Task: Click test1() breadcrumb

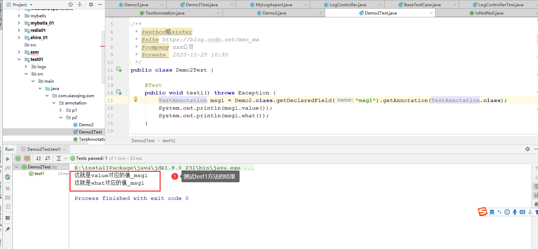Action: coord(169,141)
